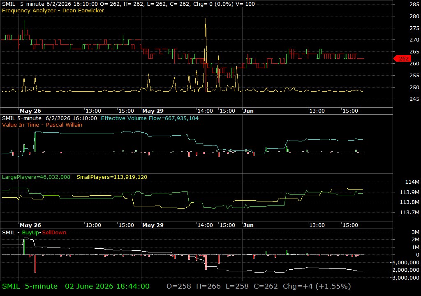Screen dimensions: 421x296
Task: Click the Chg=+4 (+1.55%) status value
Action: pos(317,286)
